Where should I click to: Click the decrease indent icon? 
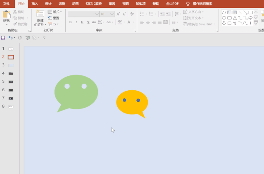pos(162,14)
